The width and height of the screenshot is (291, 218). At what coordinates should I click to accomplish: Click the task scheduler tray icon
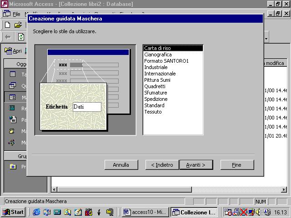pos(228,212)
